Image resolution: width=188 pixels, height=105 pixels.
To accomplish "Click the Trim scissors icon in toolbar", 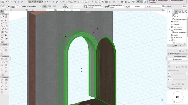I will [x=79, y=2].
